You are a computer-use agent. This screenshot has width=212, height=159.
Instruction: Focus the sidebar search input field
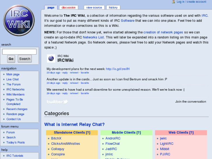[19, 52]
